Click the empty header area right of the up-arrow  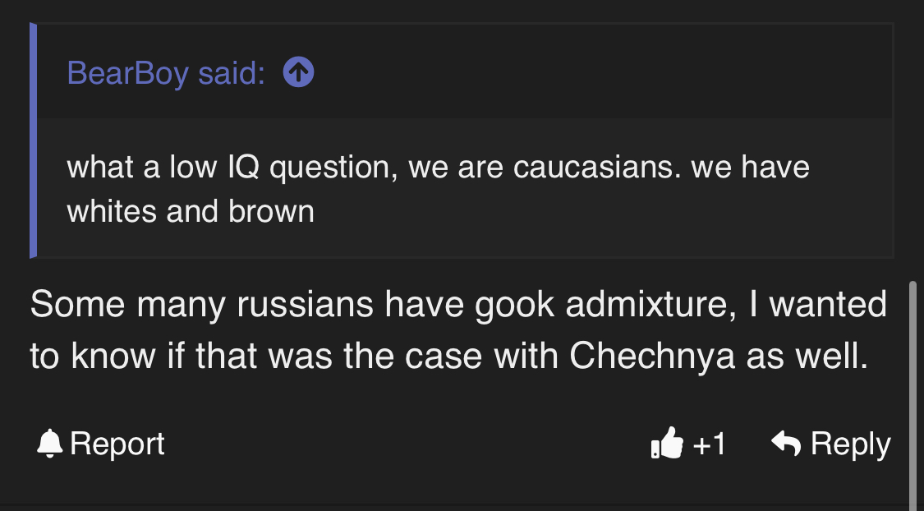click(x=601, y=72)
